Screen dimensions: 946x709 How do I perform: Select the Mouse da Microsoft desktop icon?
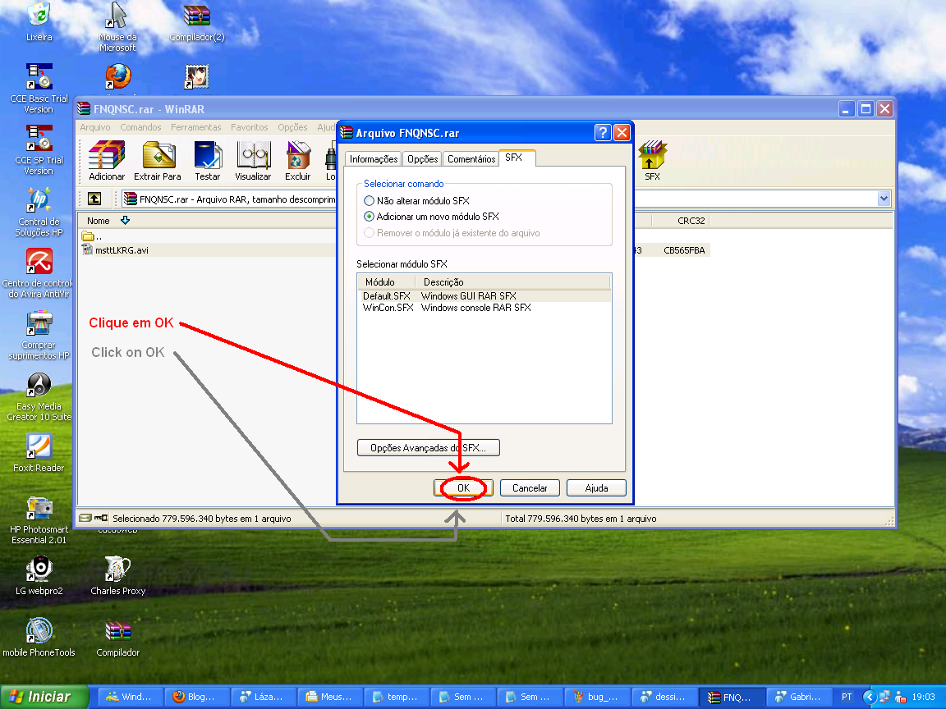pos(117,26)
